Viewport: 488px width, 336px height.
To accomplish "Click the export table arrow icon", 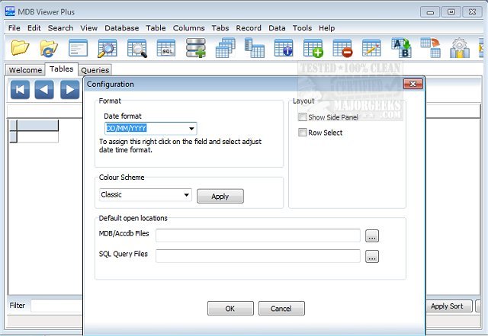I will (430, 48).
